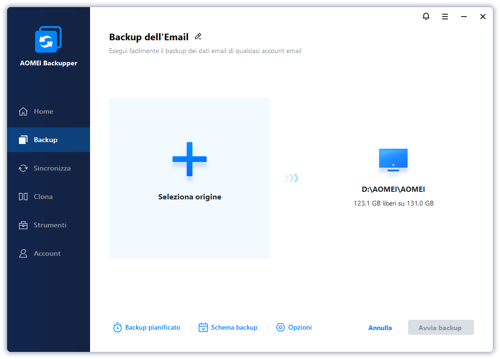500x359 pixels.
Task: Open the notifications bell icon
Action: pyautogui.click(x=426, y=16)
